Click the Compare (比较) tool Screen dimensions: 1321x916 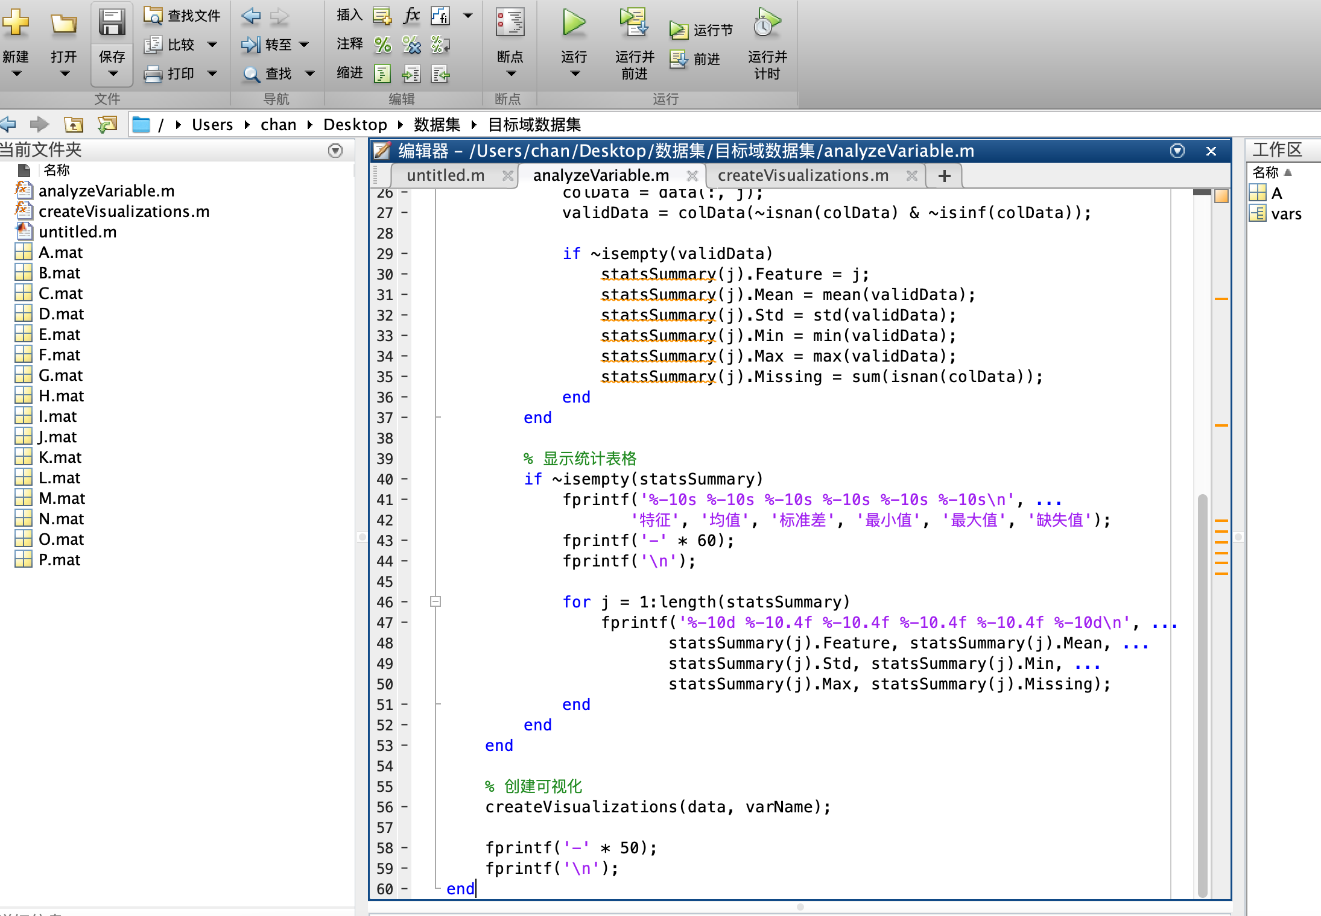pyautogui.click(x=171, y=45)
